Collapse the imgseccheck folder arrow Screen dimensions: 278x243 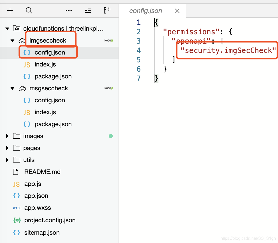[12, 40]
